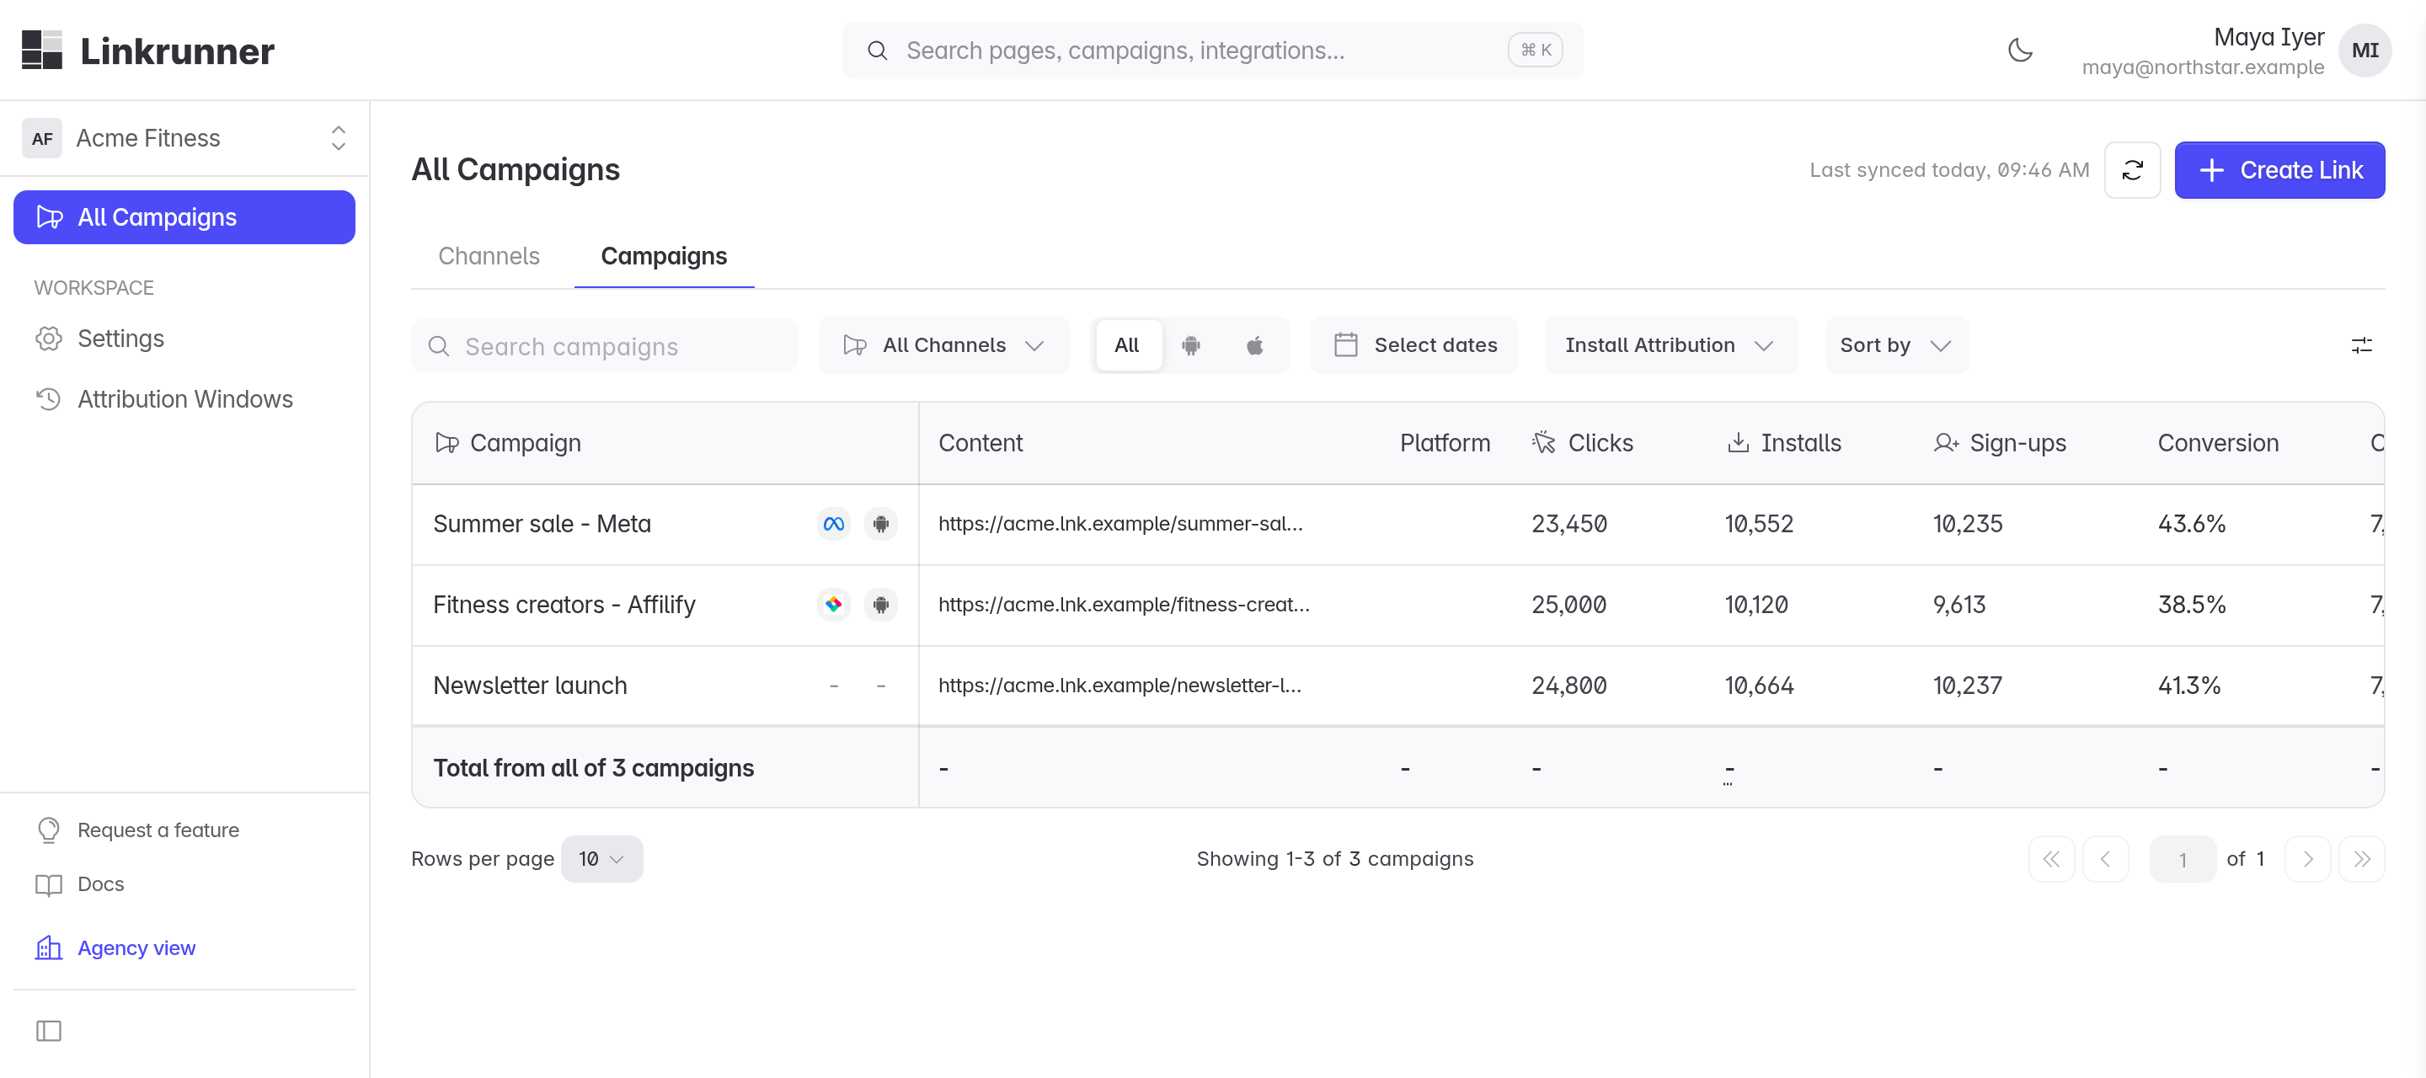Open the summer-sal... campaign link
Viewport: 2426px width, 1078px height.
pyautogui.click(x=1120, y=524)
